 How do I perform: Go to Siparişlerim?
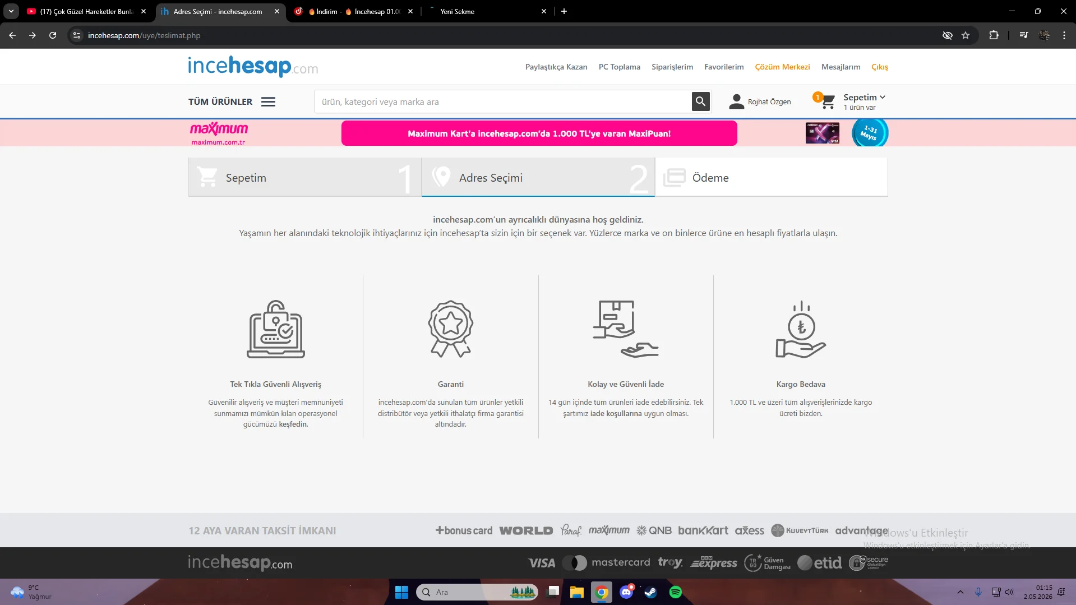click(x=672, y=67)
